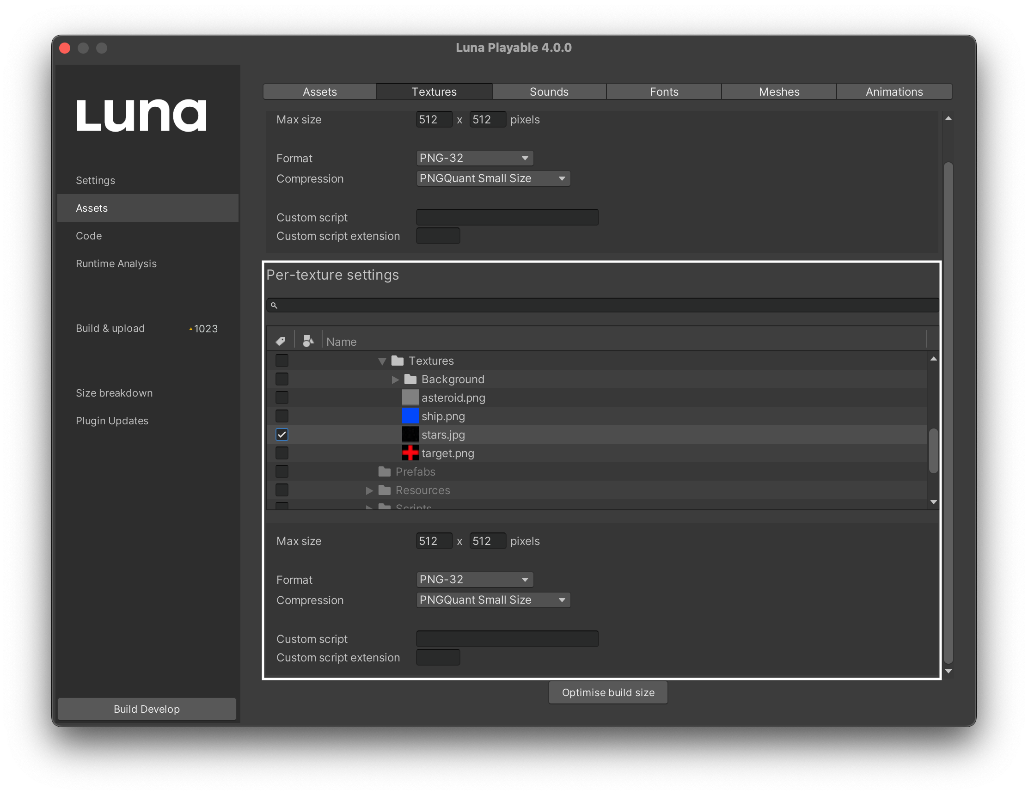Switch to the Sounds tab
This screenshot has width=1028, height=795.
pyautogui.click(x=549, y=92)
